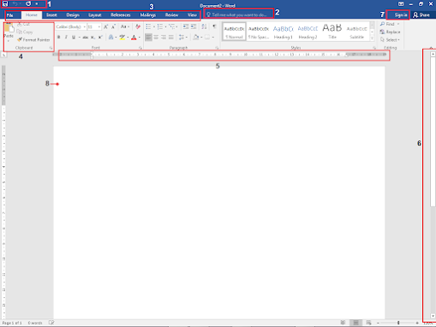This screenshot has width=436, height=327.
Task: Select the Normal style thumbnail
Action: point(234,32)
